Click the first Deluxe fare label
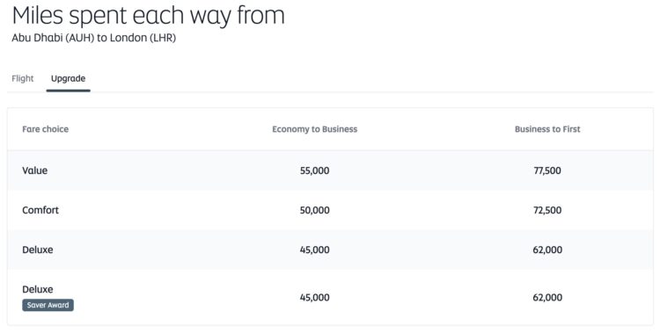This screenshot has height=333, width=660. click(38, 250)
